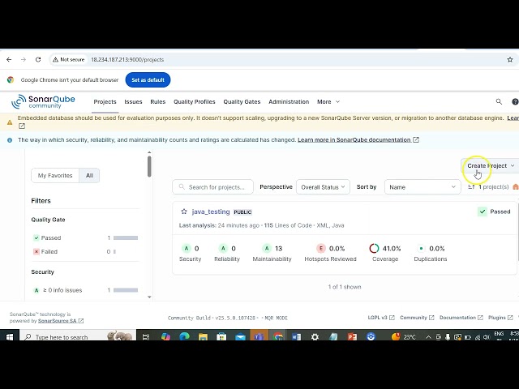Click the Search for projects field
Screen dimensions: 519x389
coord(212,187)
